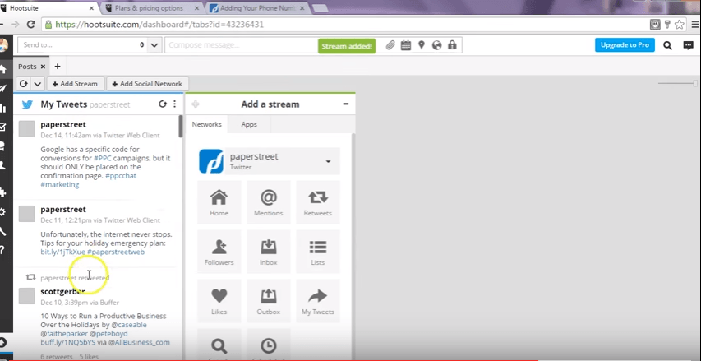Viewport: 701px width, 361px height.
Task: Open the paperstreet Twitter account selector
Action: [x=269, y=161]
